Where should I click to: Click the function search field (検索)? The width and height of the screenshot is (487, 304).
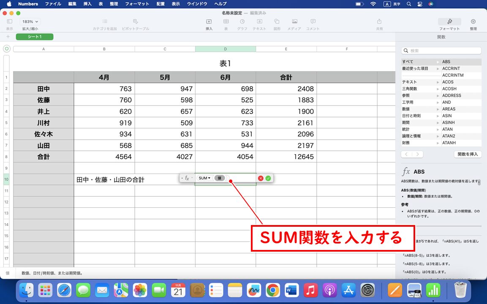[441, 51]
